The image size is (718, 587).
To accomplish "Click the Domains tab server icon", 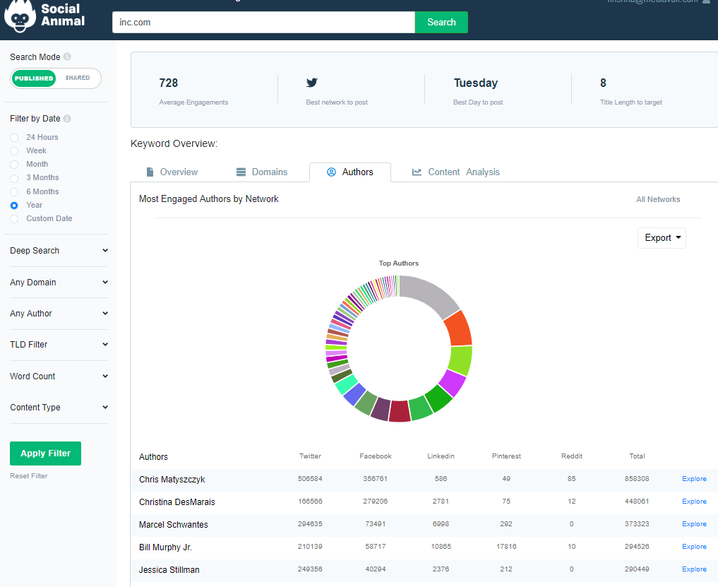I will click(241, 172).
